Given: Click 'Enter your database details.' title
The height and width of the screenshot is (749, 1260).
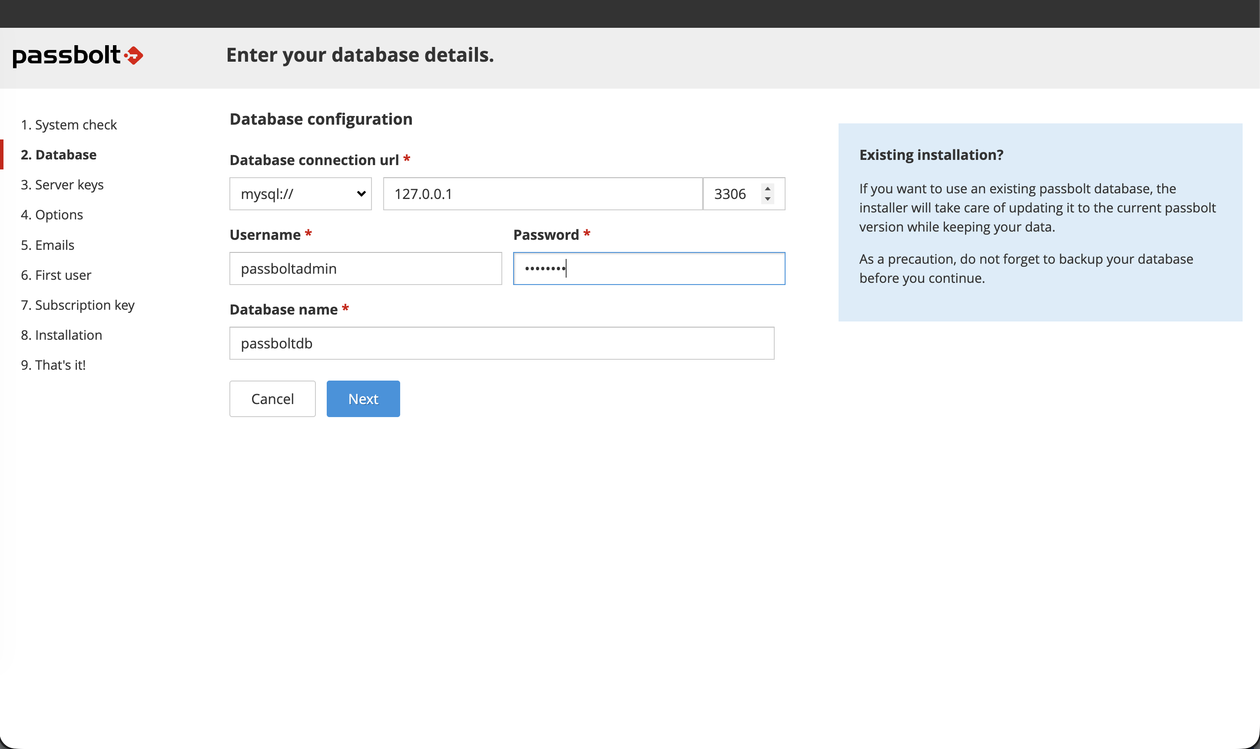Looking at the screenshot, I should coord(360,55).
